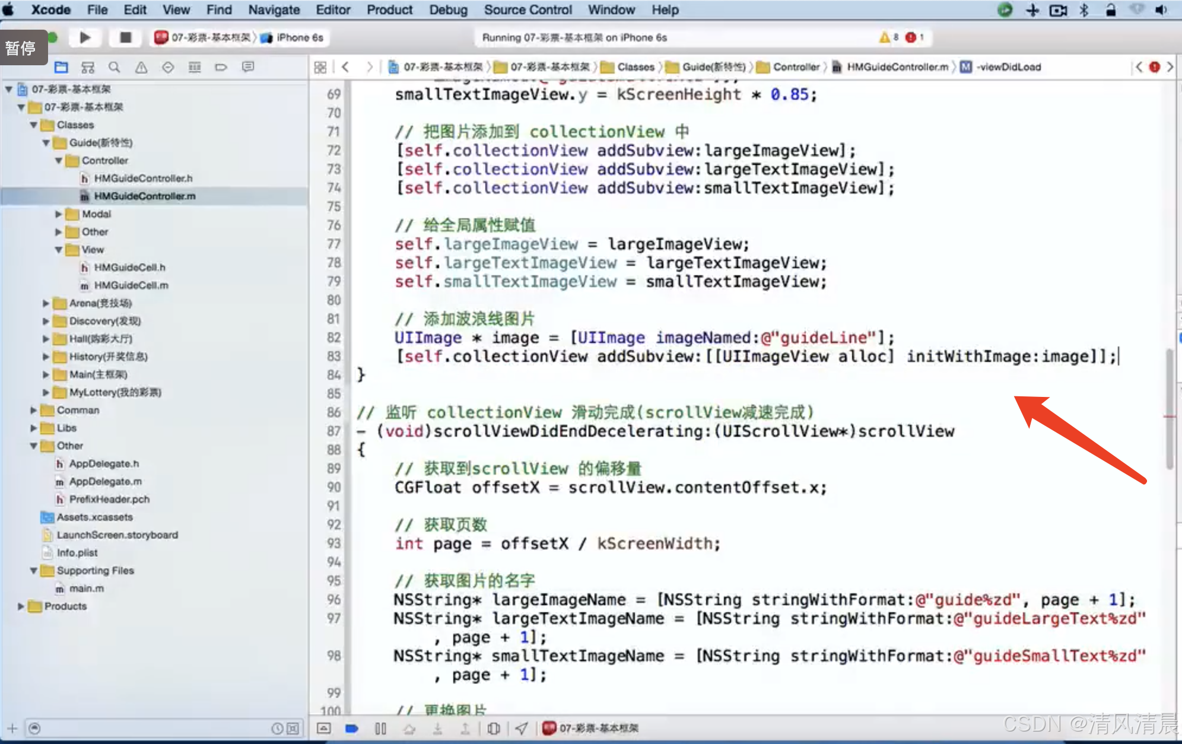1182x744 pixels.
Task: Expand the Modal folder
Action: point(59,214)
